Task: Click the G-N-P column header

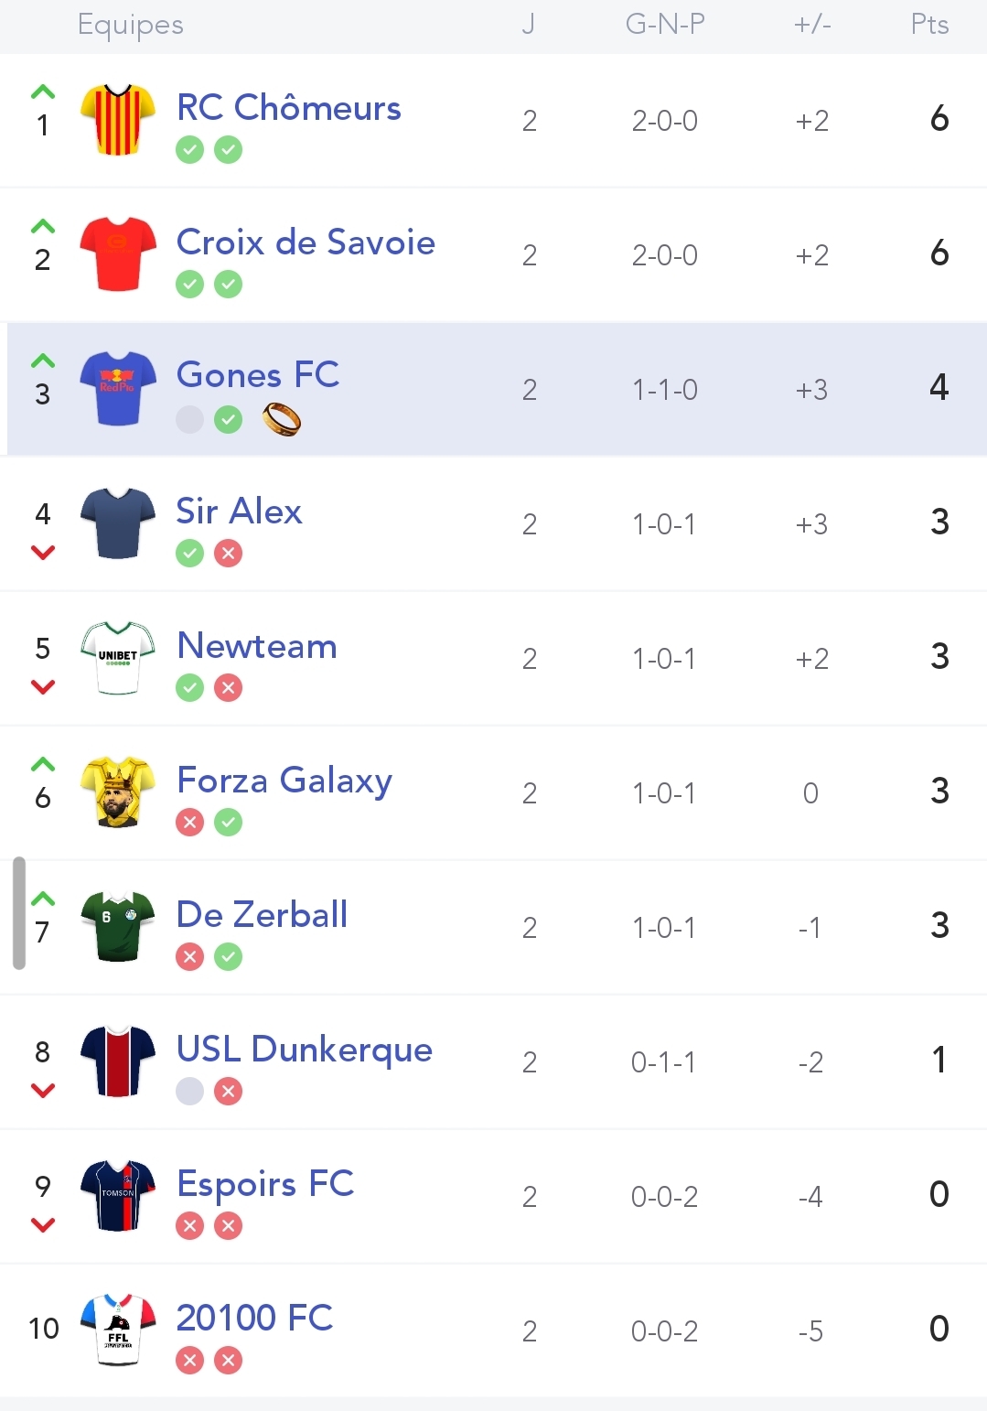Action: [x=665, y=25]
